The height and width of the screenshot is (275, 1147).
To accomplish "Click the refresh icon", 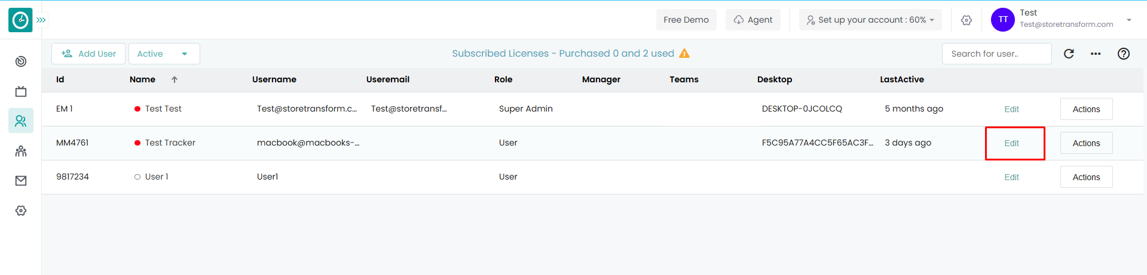I will pyautogui.click(x=1069, y=54).
